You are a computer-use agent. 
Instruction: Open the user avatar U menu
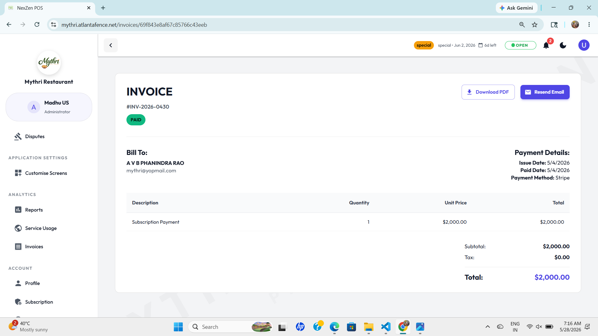584,45
